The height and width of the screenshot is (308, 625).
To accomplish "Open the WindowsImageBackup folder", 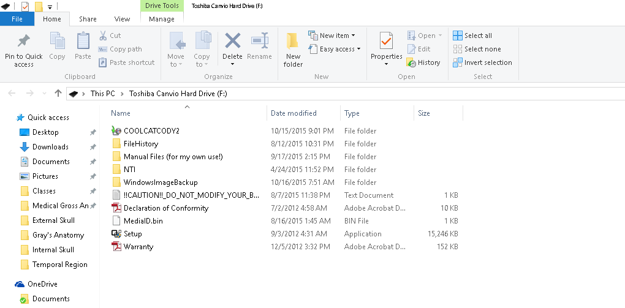I will click(160, 182).
